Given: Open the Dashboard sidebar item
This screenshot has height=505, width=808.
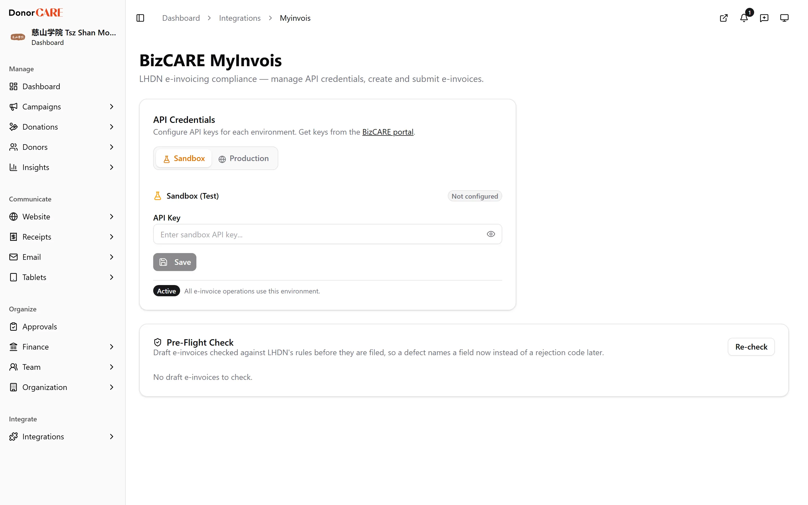Looking at the screenshot, I should coord(63,86).
